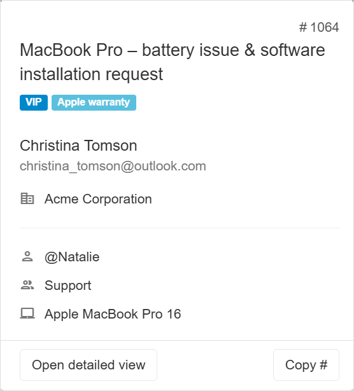Image resolution: width=354 pixels, height=391 pixels.
Task: Open the MacBook Pro battery issue title
Action: 173,62
